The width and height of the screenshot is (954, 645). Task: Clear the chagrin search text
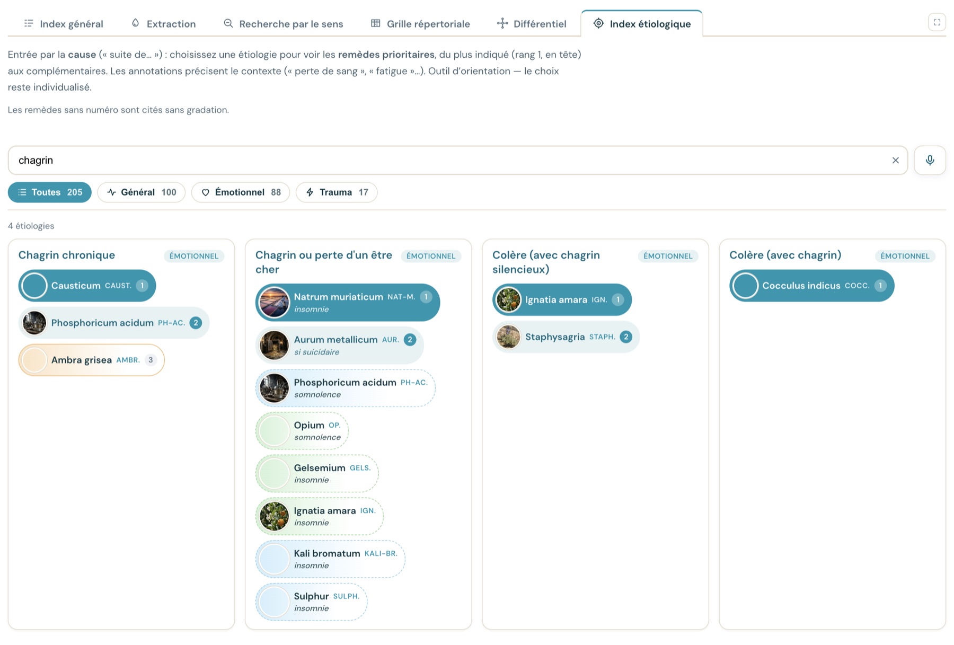pos(895,160)
